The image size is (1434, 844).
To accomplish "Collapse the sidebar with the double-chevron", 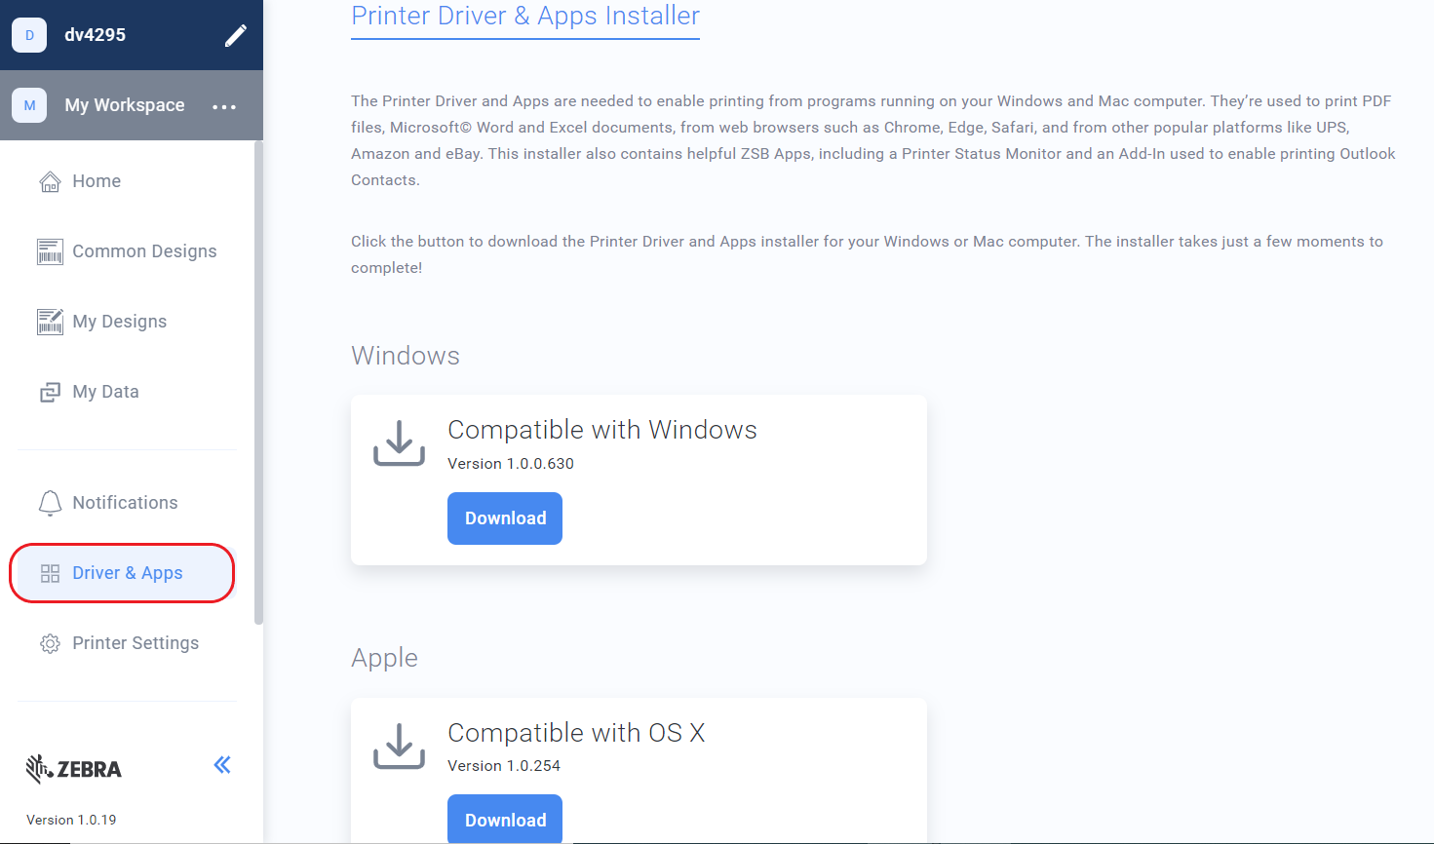I will [x=221, y=765].
